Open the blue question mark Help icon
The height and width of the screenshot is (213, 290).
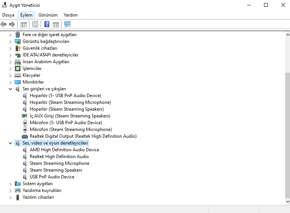click(x=47, y=24)
